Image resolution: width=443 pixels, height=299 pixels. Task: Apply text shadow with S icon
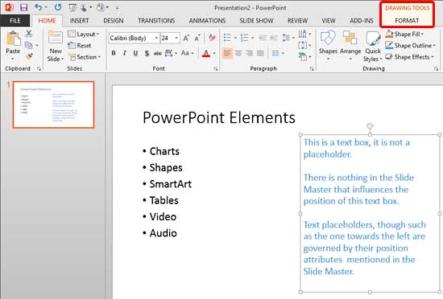[x=147, y=53]
